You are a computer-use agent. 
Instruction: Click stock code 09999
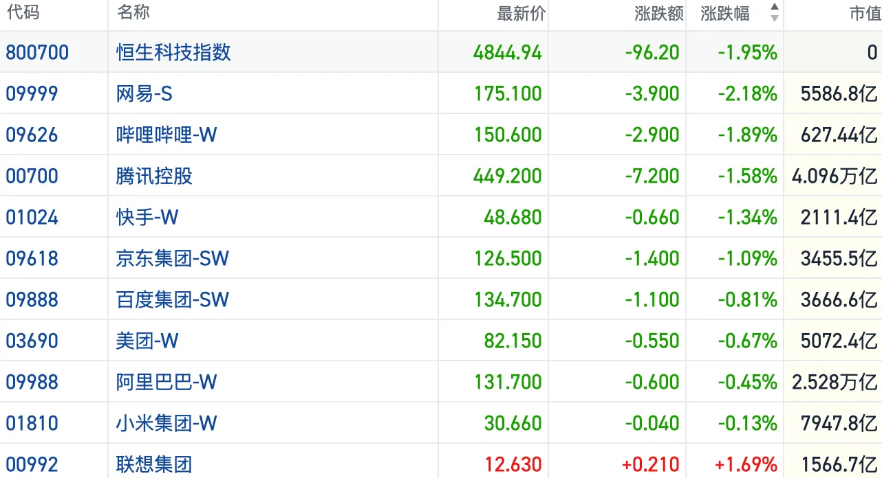click(32, 93)
